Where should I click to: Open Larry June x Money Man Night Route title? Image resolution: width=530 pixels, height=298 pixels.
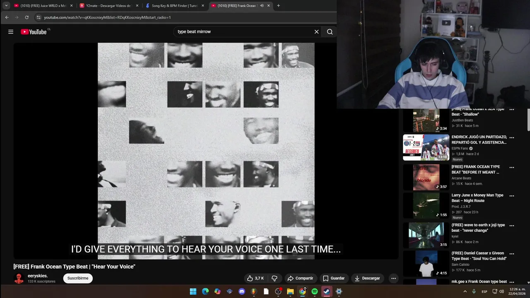pyautogui.click(x=477, y=198)
